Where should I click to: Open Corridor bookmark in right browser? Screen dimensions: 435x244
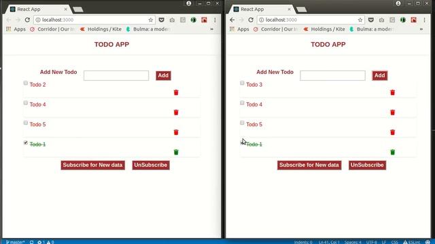pyautogui.click(x=276, y=29)
